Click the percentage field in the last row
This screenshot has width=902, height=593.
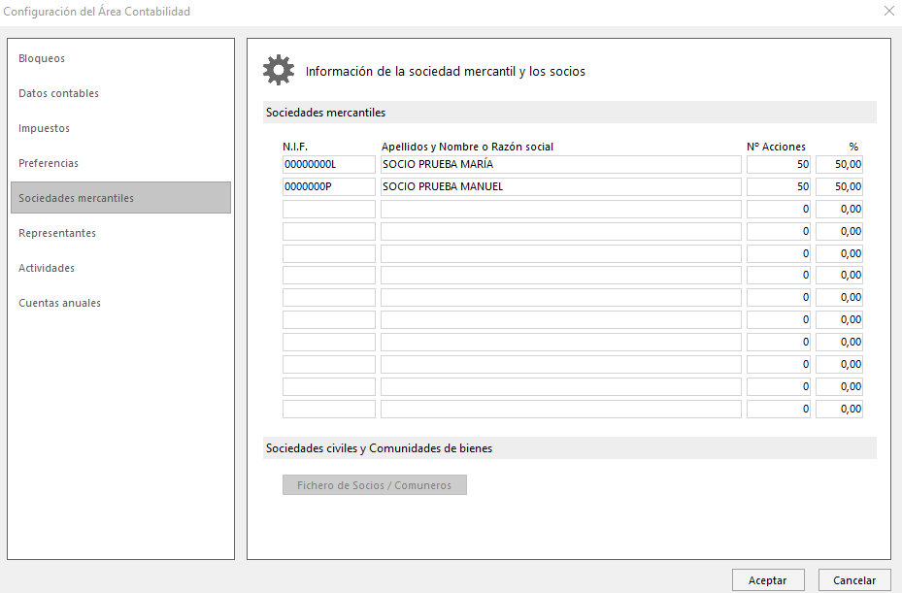click(x=839, y=409)
